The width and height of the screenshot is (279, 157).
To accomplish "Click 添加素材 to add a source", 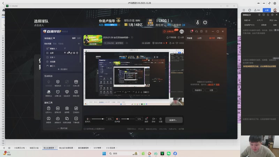I will pyautogui.click(x=63, y=69).
